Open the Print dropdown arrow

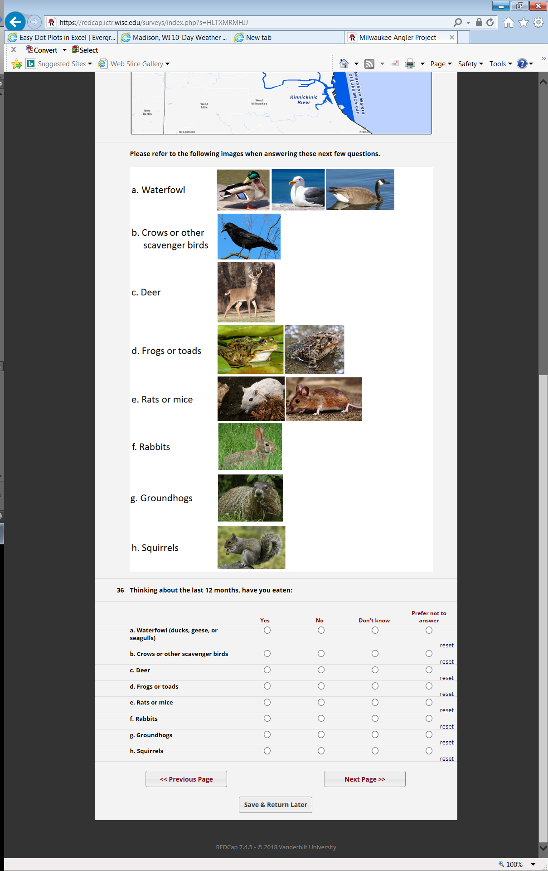(422, 64)
